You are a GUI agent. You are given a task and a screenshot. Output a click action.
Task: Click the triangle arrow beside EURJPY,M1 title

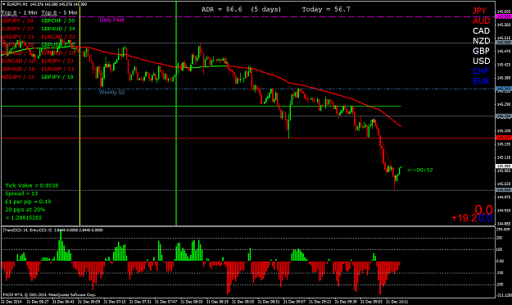pos(3,4)
